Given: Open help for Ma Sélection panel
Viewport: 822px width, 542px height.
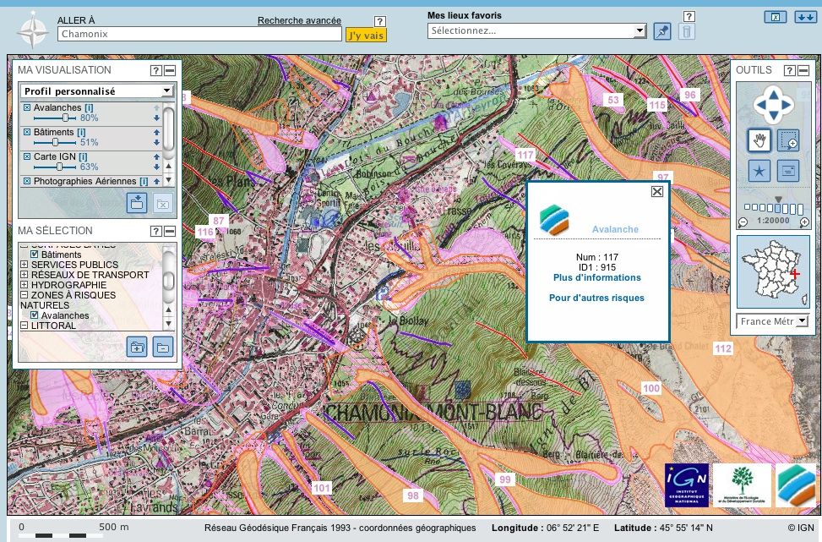Looking at the screenshot, I should tap(155, 231).
